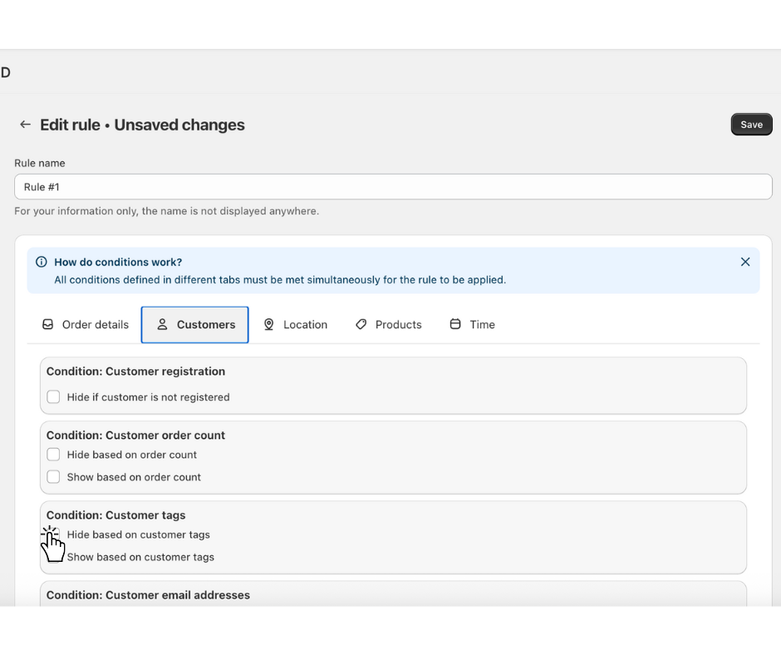Go back using the left arrow

(25, 125)
